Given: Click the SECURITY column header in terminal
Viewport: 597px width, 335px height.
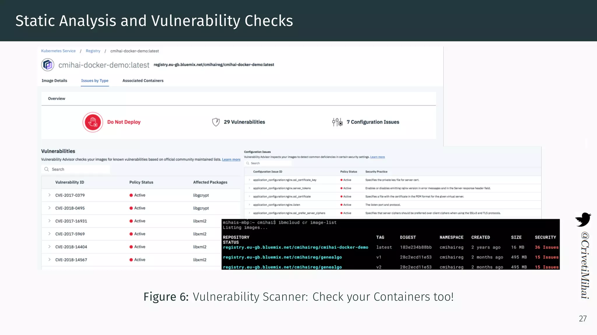Looking at the screenshot, I should coord(545,237).
